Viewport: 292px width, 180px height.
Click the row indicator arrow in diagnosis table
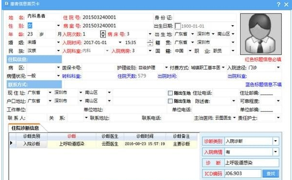click(11, 143)
